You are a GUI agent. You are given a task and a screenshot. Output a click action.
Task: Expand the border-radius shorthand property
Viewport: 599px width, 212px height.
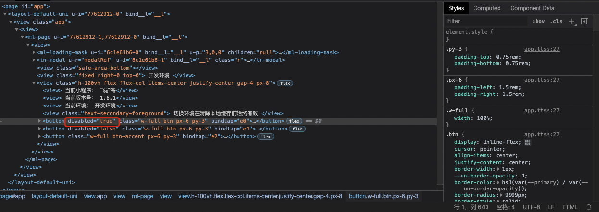tap(499, 196)
